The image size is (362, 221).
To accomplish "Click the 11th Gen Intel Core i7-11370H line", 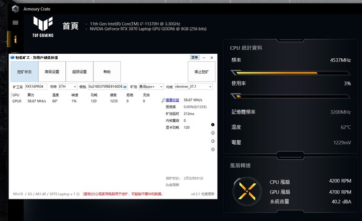I will [135, 24].
